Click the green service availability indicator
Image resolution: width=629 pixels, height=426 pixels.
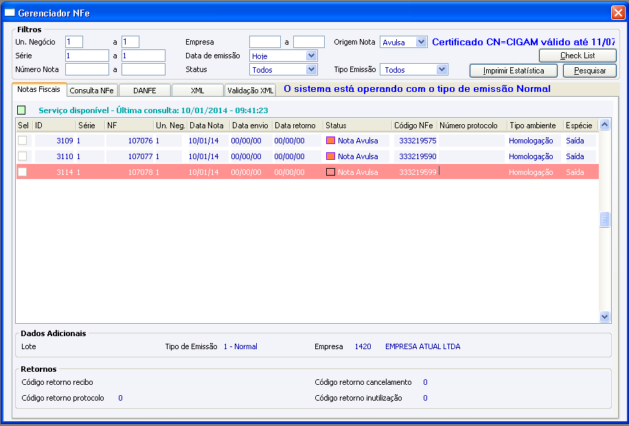click(21, 110)
